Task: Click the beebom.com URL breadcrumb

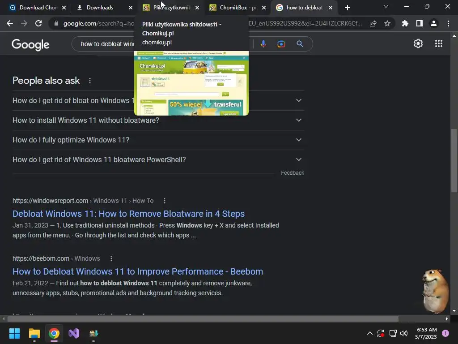Action: 56,258
